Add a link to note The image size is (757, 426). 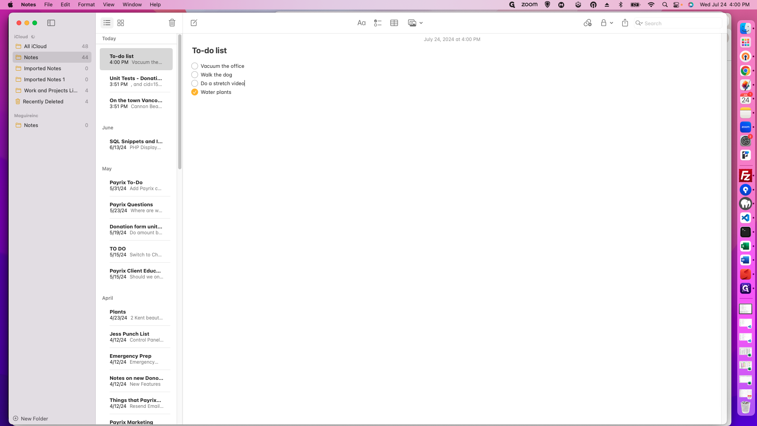click(587, 23)
